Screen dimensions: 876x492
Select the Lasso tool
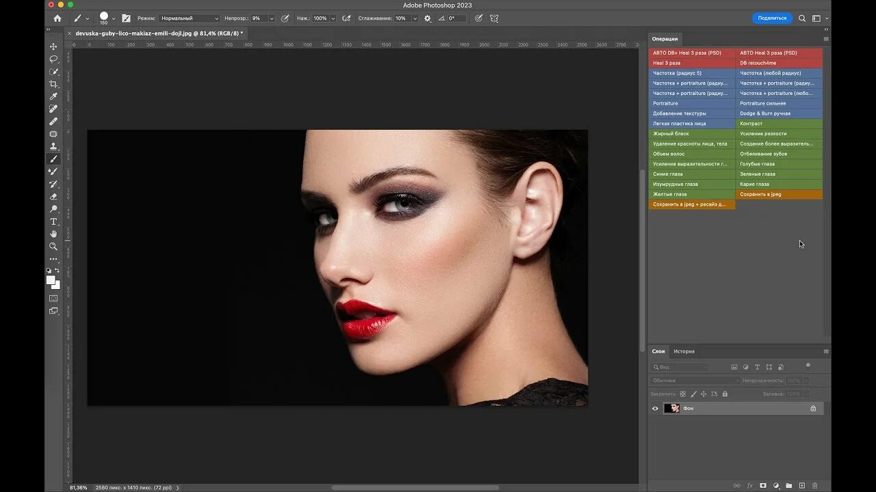coord(53,59)
